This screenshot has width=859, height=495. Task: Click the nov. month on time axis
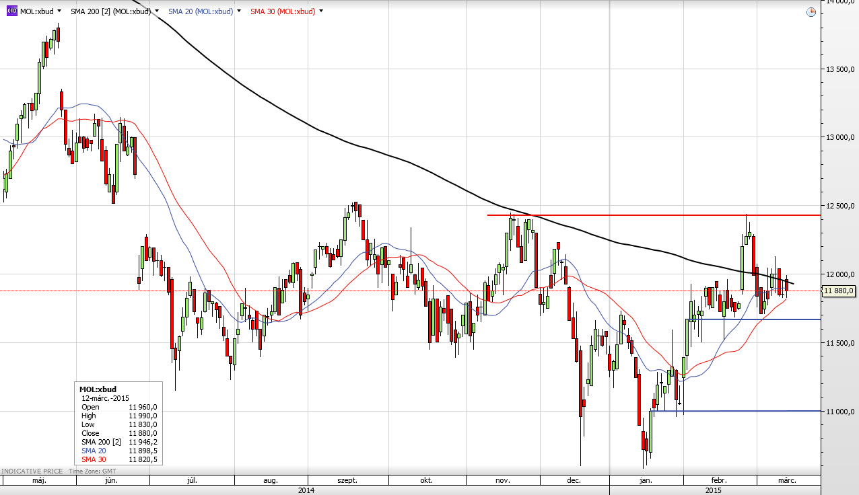(x=502, y=481)
